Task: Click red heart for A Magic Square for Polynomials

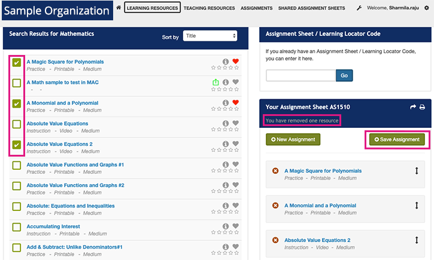Action: [x=235, y=62]
